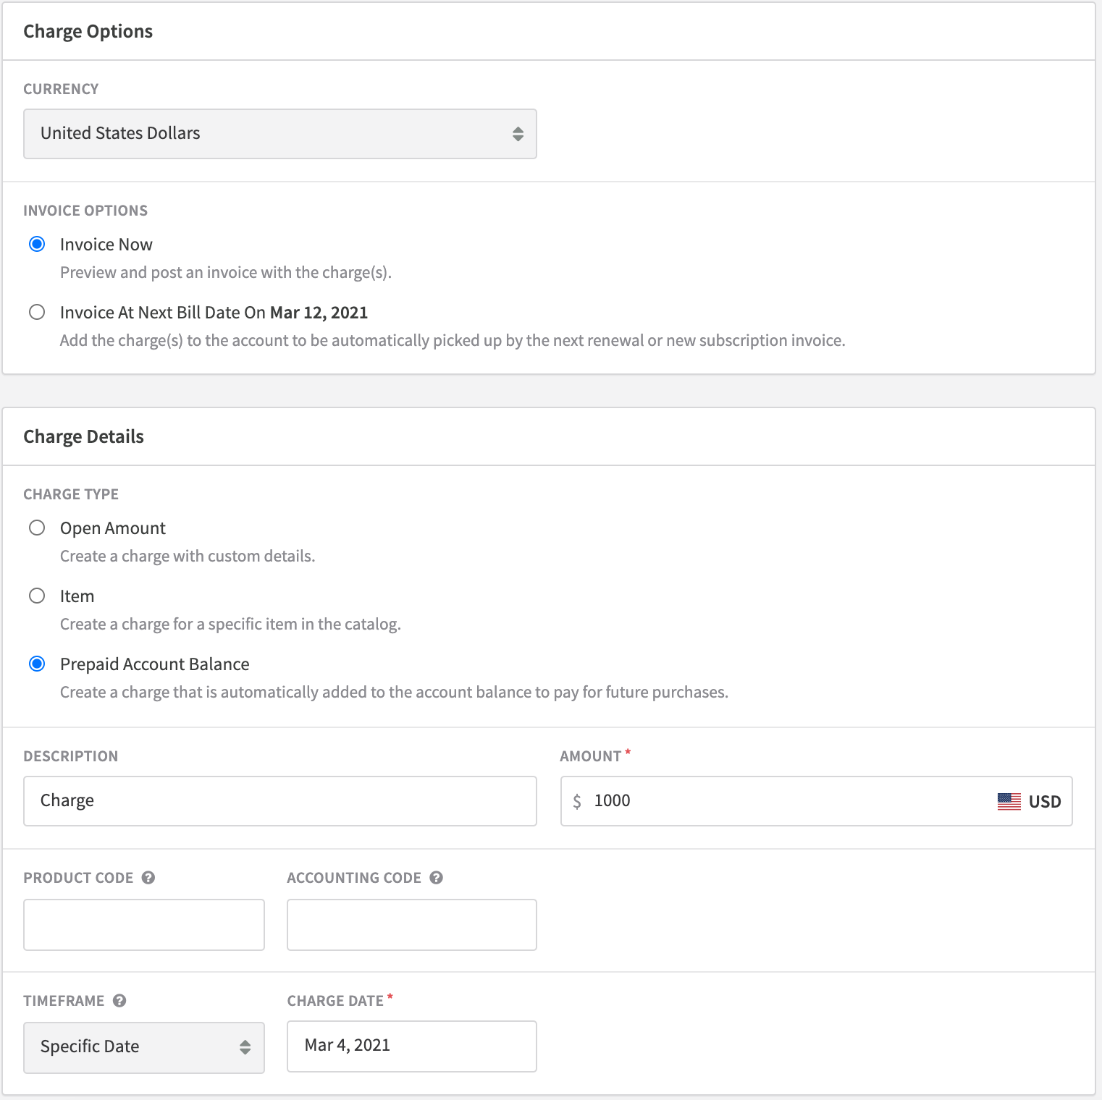Click the Charge Date field
The width and height of the screenshot is (1102, 1100).
(411, 1046)
